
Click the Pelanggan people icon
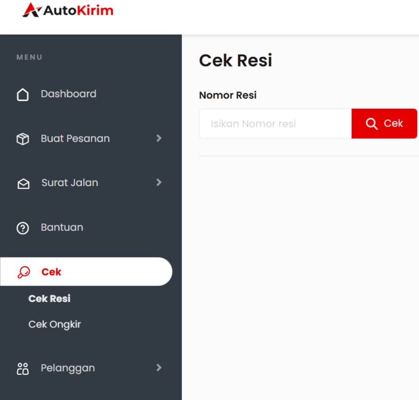pos(23,369)
